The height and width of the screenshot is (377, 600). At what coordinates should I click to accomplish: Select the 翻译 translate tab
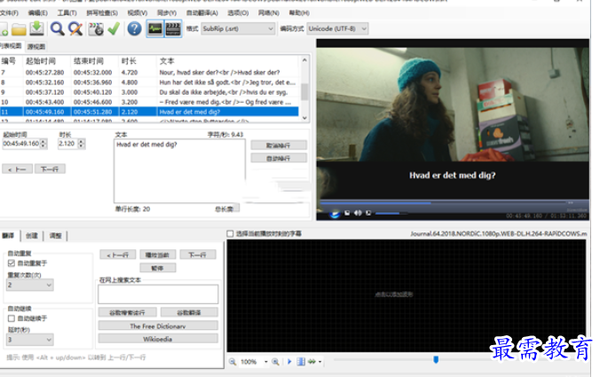coord(8,236)
